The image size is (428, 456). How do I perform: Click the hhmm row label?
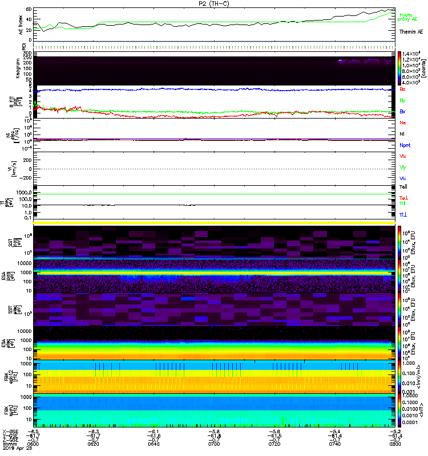click(10, 444)
